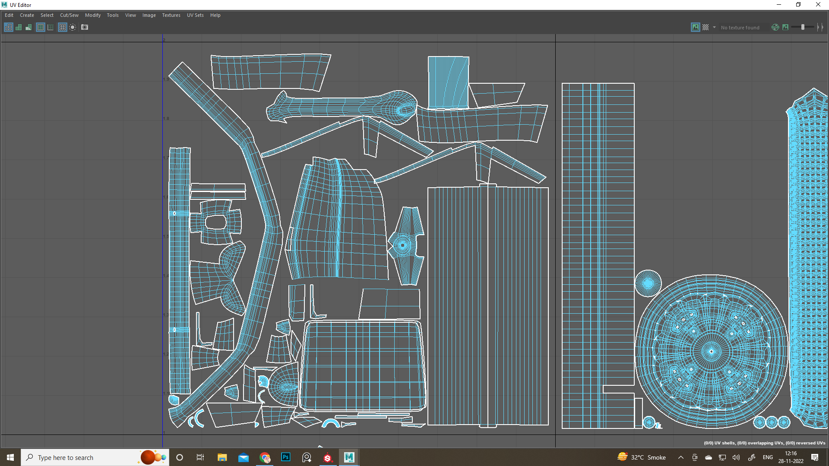Click the UV snapshot camera icon
The image size is (829, 466).
coord(85,27)
